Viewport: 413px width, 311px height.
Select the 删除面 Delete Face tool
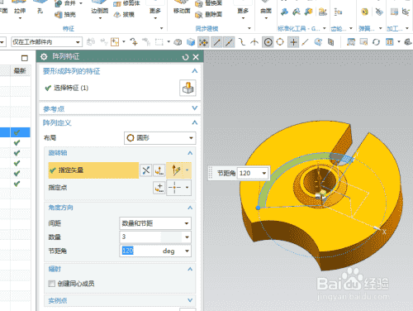click(x=208, y=15)
